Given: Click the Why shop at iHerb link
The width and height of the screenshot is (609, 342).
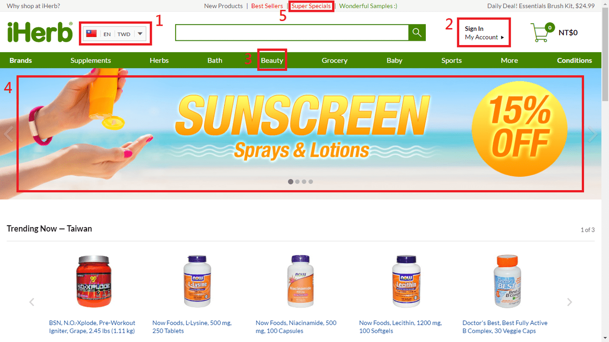Looking at the screenshot, I should click(33, 6).
